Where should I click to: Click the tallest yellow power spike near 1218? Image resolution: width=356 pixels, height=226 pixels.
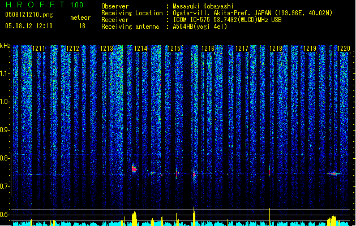270,216
